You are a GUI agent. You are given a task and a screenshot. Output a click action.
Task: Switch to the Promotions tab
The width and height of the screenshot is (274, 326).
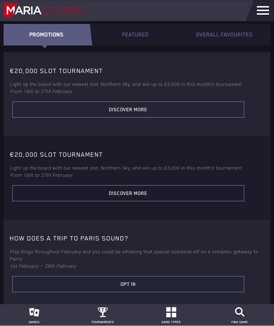46,34
